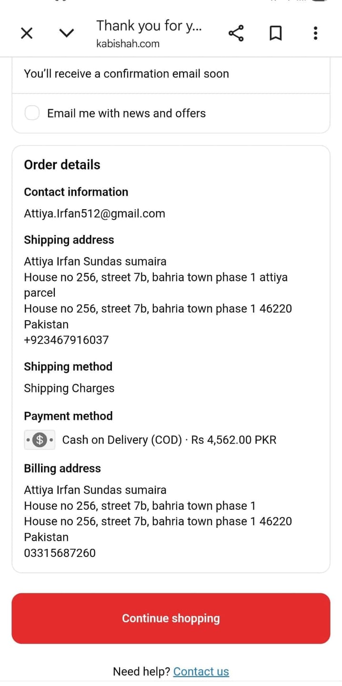Viewport: 342px width, 686px height.
Task: Bookmark this page with bookmark icon
Action: coord(276,33)
